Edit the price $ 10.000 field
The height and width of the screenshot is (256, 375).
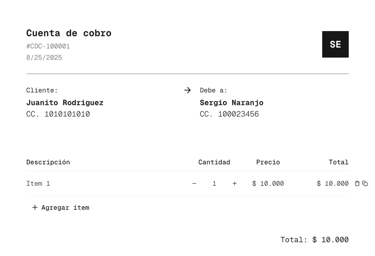(x=268, y=184)
